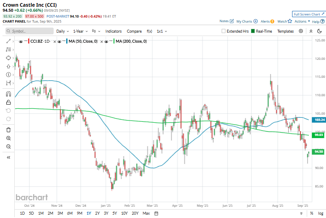Open the Daily frequency dropdown
Viewport: 326px width, 218px height.
pyautogui.click(x=62, y=31)
